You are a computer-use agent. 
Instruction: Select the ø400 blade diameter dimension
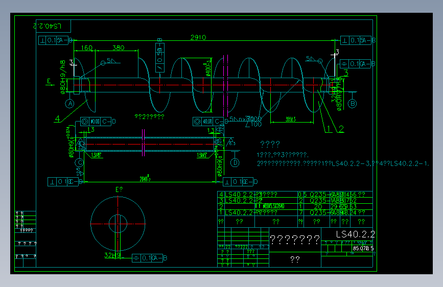point(208,68)
